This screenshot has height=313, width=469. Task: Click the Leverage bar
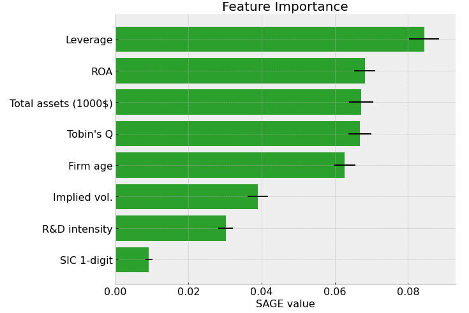click(270, 39)
